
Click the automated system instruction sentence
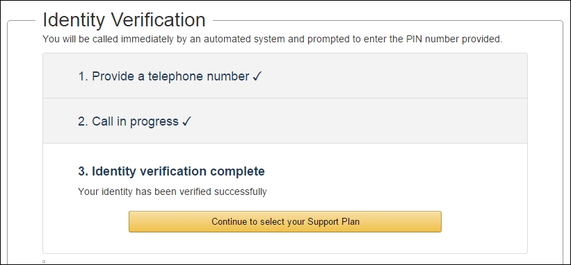point(273,40)
